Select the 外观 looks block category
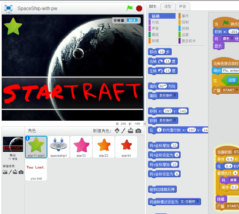This screenshot has height=214, width=239. 162,22
